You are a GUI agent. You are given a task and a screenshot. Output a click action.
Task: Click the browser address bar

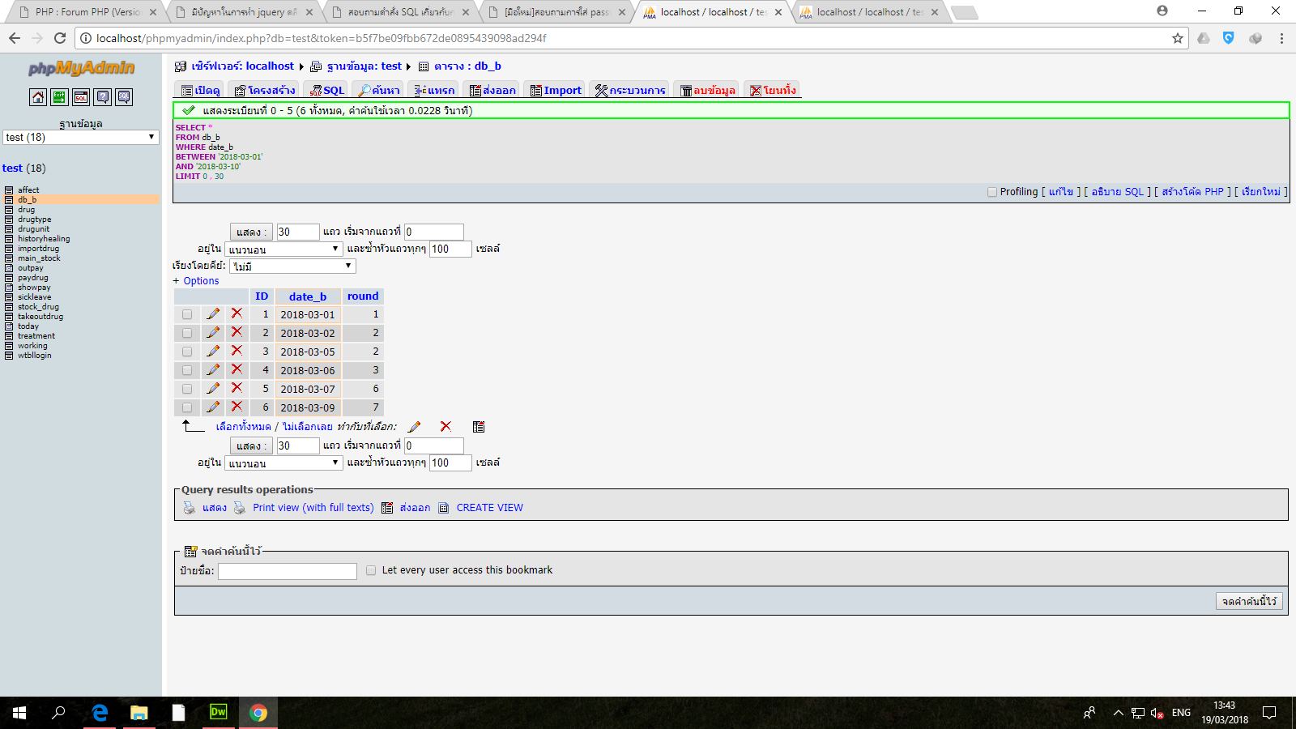tap(632, 38)
